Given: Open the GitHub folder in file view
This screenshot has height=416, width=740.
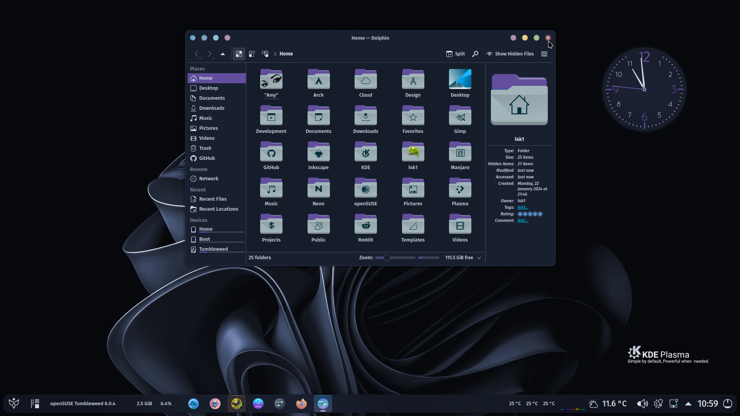Looking at the screenshot, I should pyautogui.click(x=271, y=156).
